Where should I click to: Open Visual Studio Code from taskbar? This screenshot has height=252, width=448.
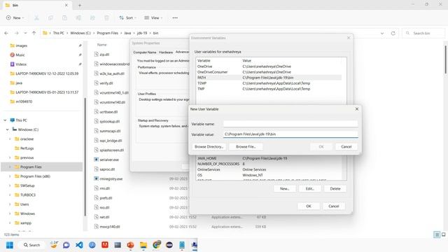79,245
